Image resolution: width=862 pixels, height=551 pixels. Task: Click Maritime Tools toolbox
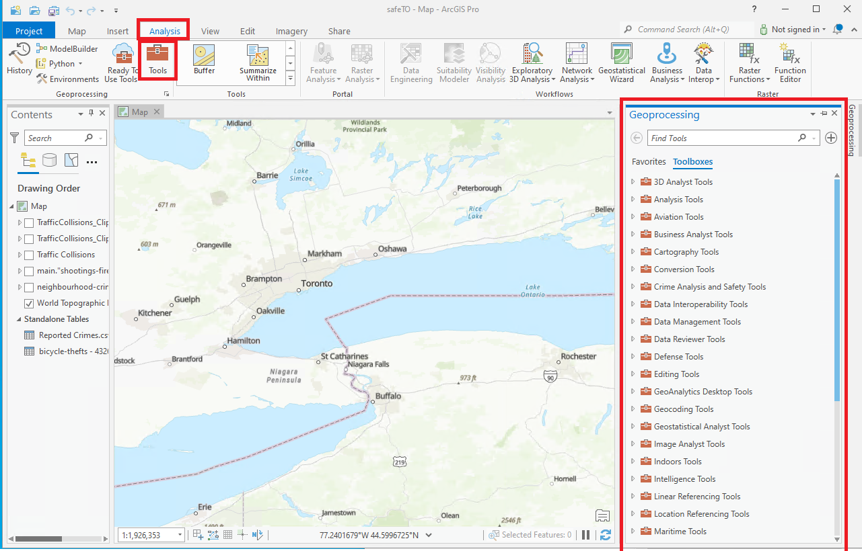[x=680, y=532]
